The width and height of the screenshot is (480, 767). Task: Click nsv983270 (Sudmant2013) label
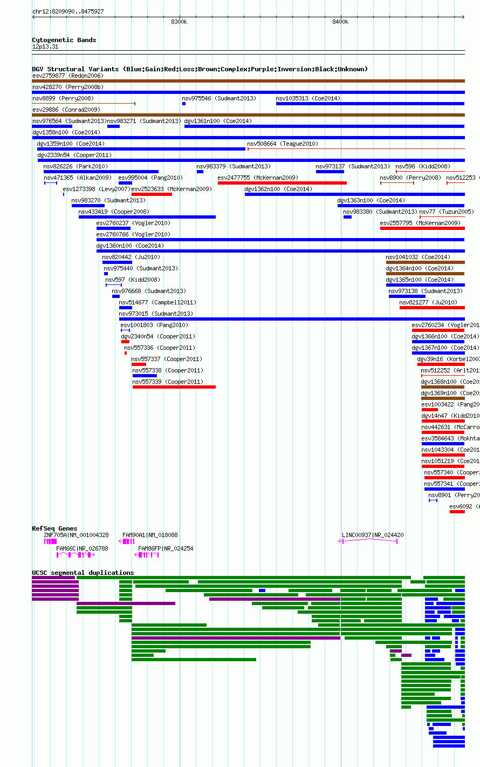coord(108,200)
